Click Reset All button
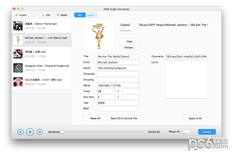Viewport: 233px width, 155px height. tap(95, 118)
